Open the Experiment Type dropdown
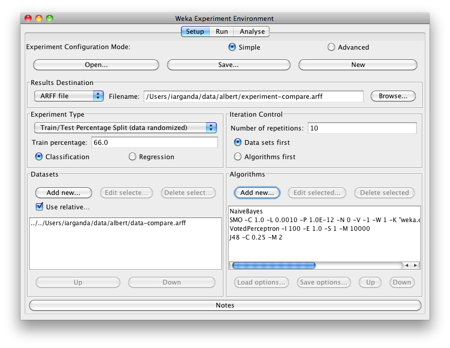 click(x=125, y=128)
